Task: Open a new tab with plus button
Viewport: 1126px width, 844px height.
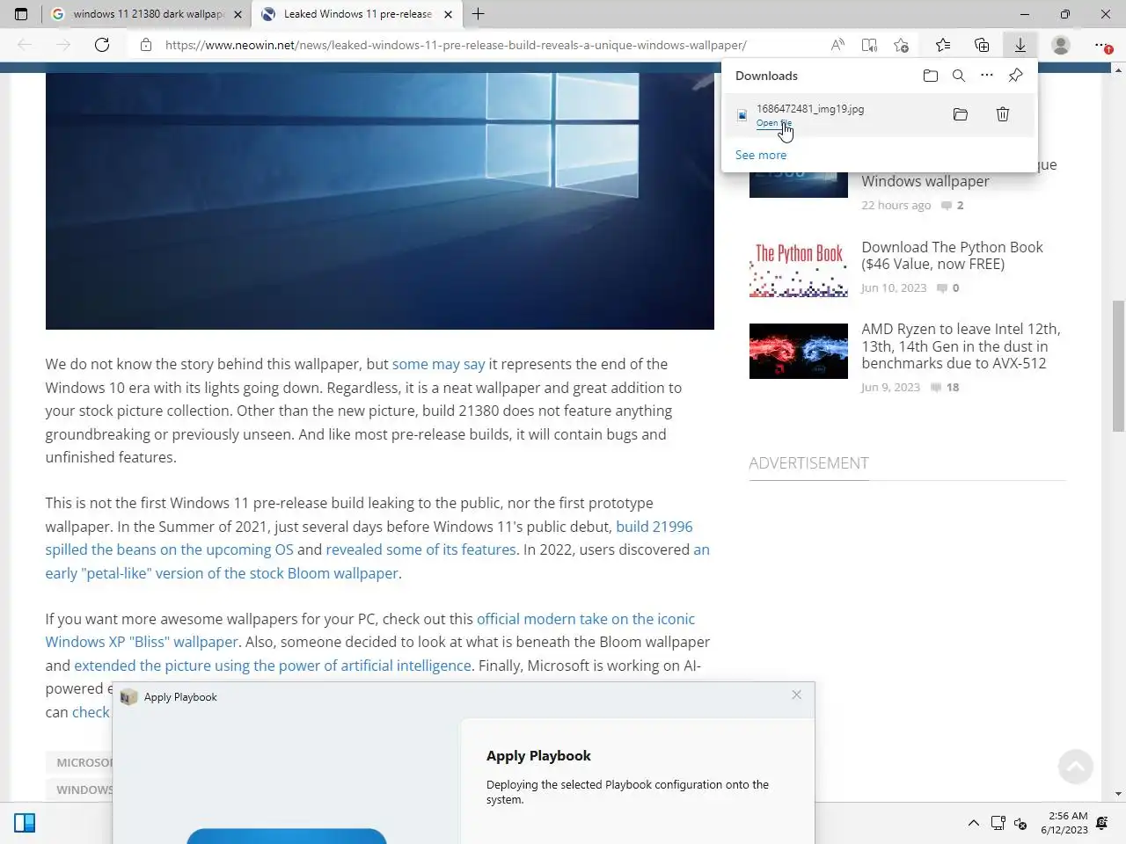Action: click(479, 14)
